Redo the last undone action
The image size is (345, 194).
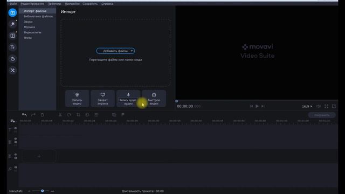click(x=33, y=115)
